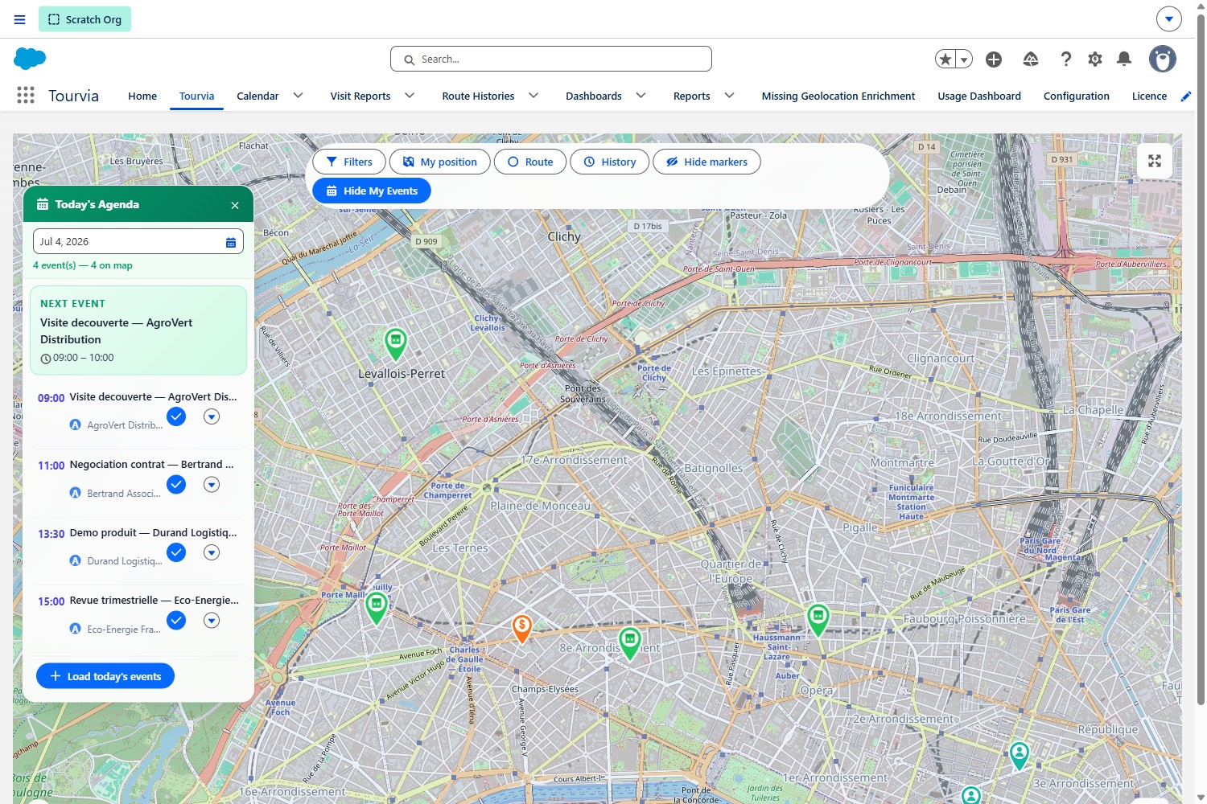Screen dimensions: 1207x804
Task: Click the Route button
Action: pyautogui.click(x=530, y=162)
